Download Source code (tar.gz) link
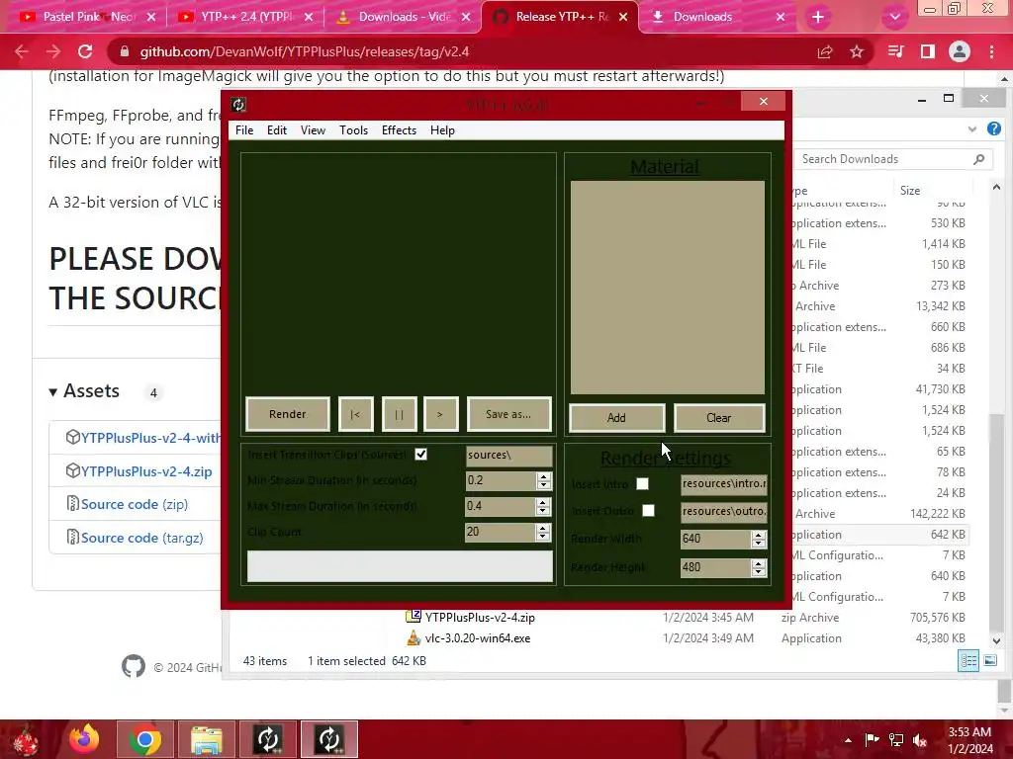The image size is (1013, 759). (x=142, y=539)
